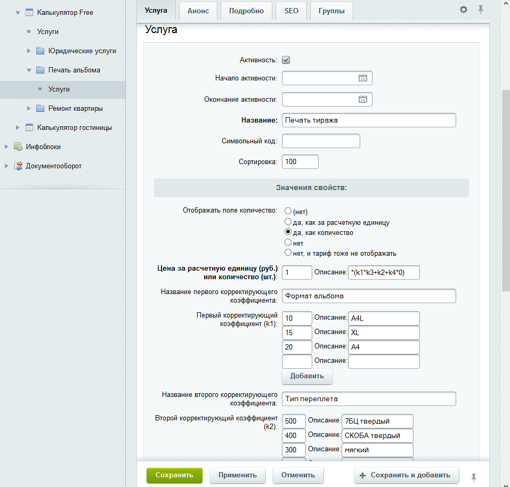Open Услуги under Печать альбома
This screenshot has width=510, height=487.
[x=59, y=90]
